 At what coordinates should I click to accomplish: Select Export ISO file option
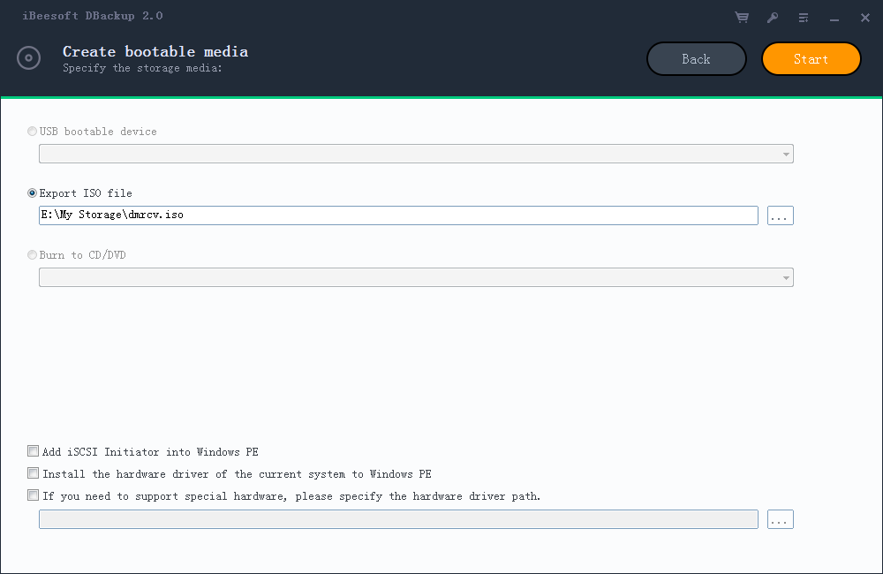coord(32,193)
